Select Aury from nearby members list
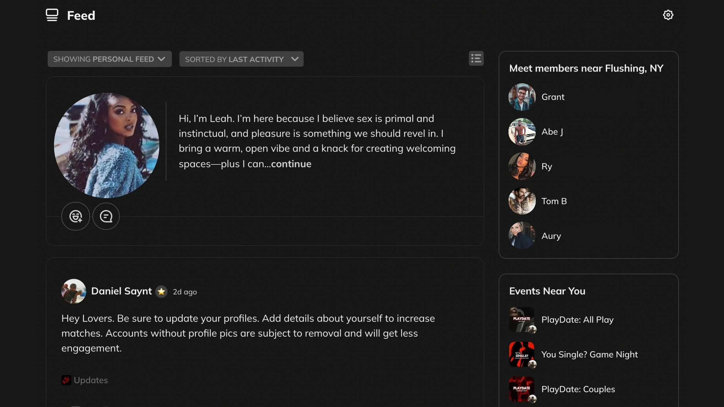This screenshot has width=724, height=407. [x=551, y=236]
